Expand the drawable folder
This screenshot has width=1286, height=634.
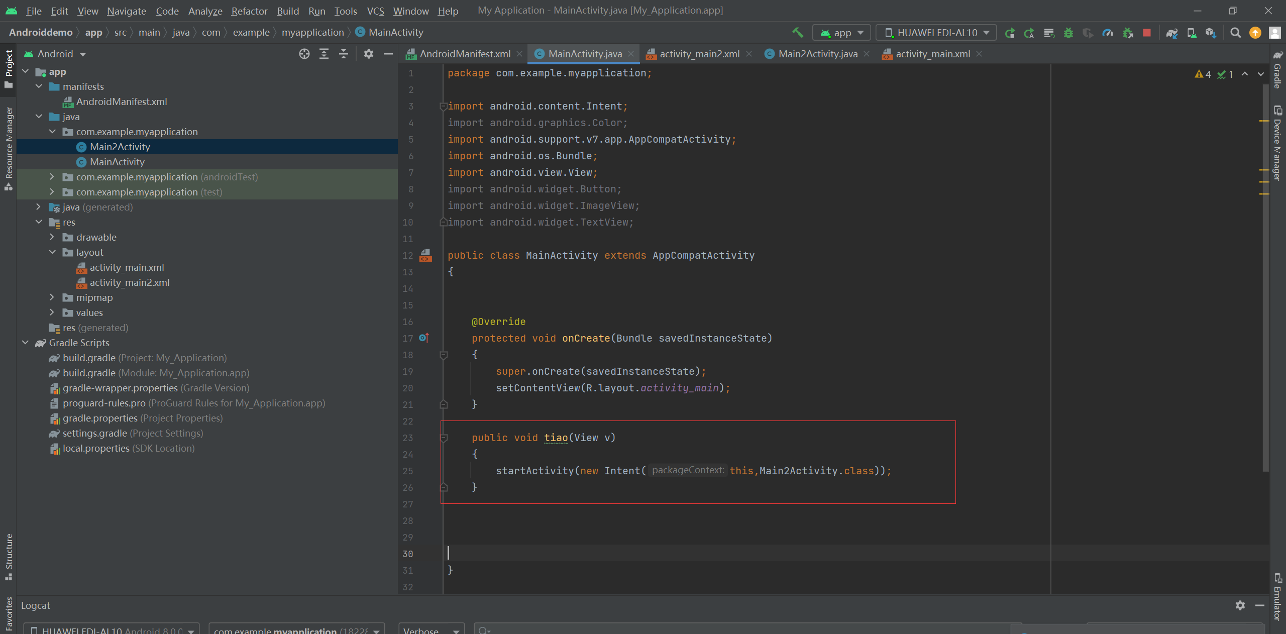(x=52, y=237)
